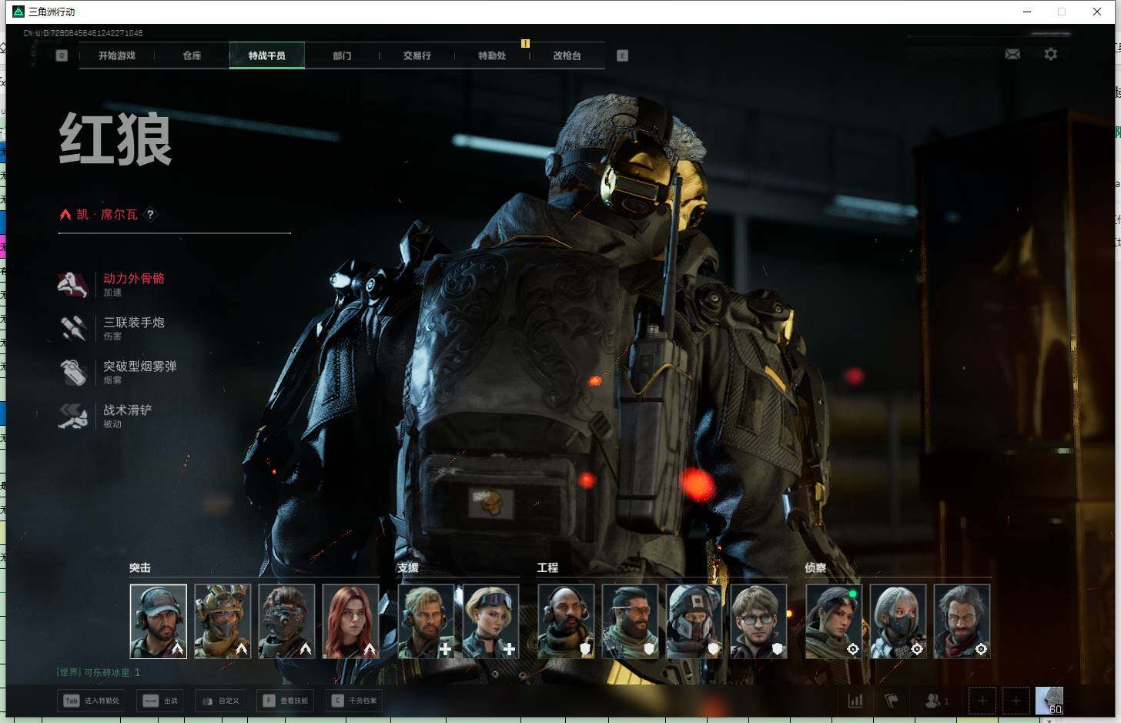Select the 三联装手炮 skill icon

point(73,328)
